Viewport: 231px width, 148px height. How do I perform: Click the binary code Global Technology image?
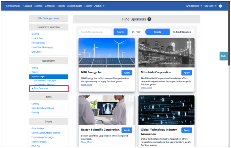pos(166,110)
